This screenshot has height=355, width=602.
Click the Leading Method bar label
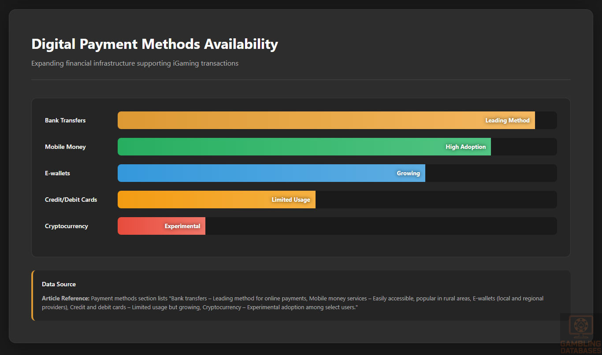coord(507,120)
